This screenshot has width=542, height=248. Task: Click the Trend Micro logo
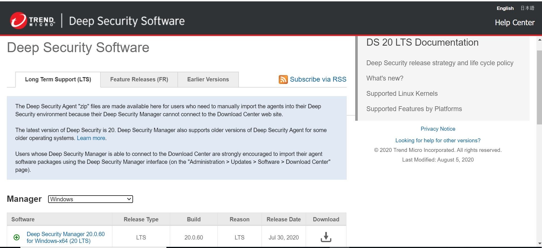(x=33, y=21)
